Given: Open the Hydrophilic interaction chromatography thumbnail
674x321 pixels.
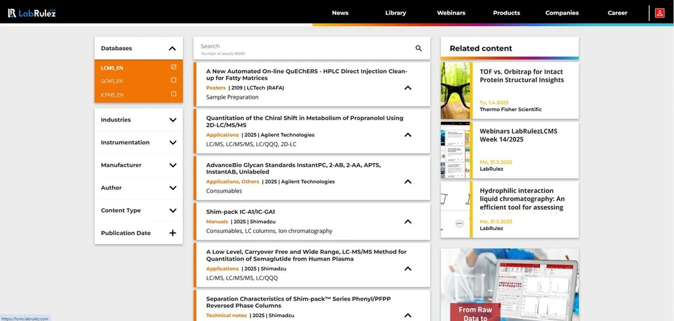Looking at the screenshot, I should tap(455, 210).
